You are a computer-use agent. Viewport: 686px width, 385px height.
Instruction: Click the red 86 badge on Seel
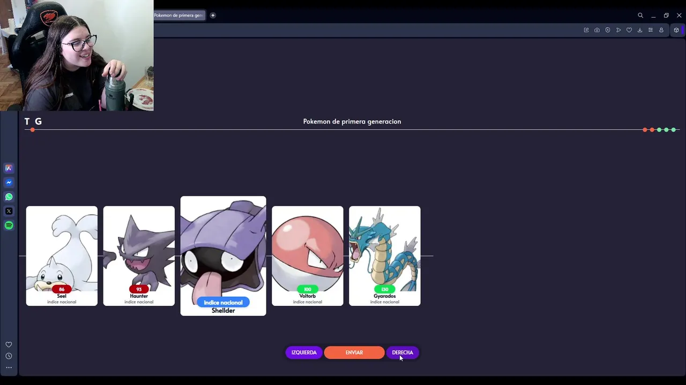62,289
